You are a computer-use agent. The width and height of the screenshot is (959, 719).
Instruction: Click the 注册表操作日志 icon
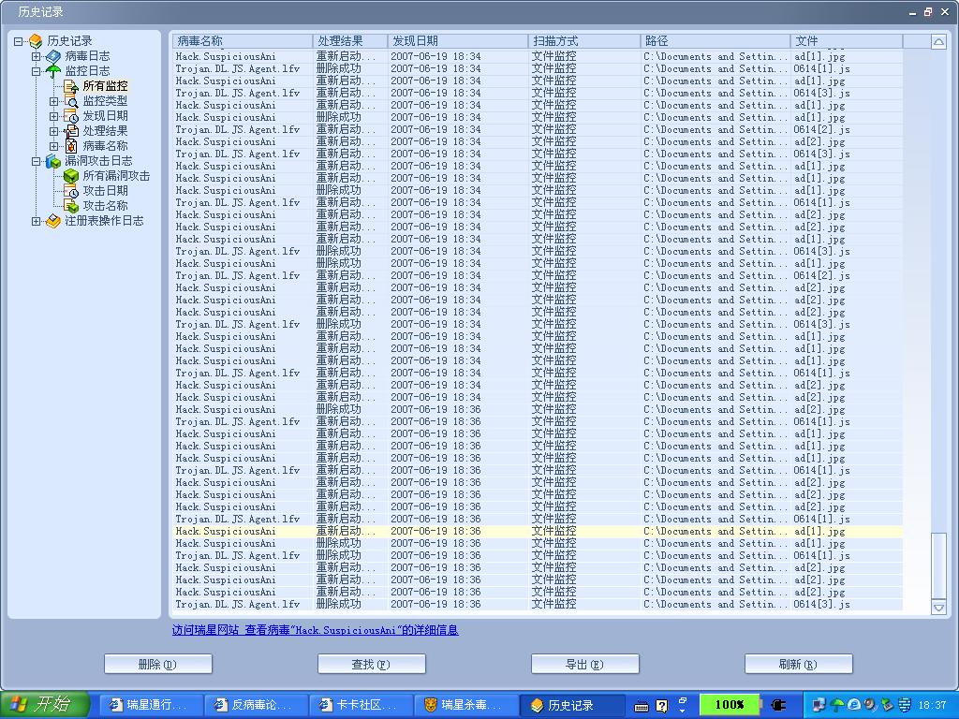pos(53,221)
